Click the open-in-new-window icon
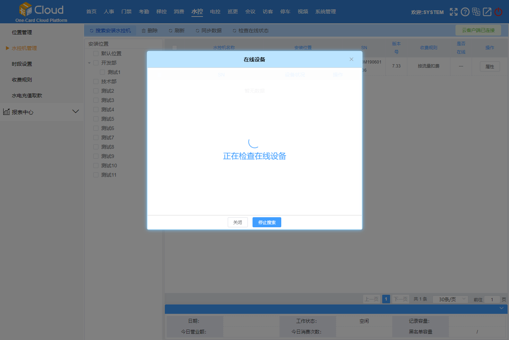This screenshot has width=509, height=340. pos(487,12)
